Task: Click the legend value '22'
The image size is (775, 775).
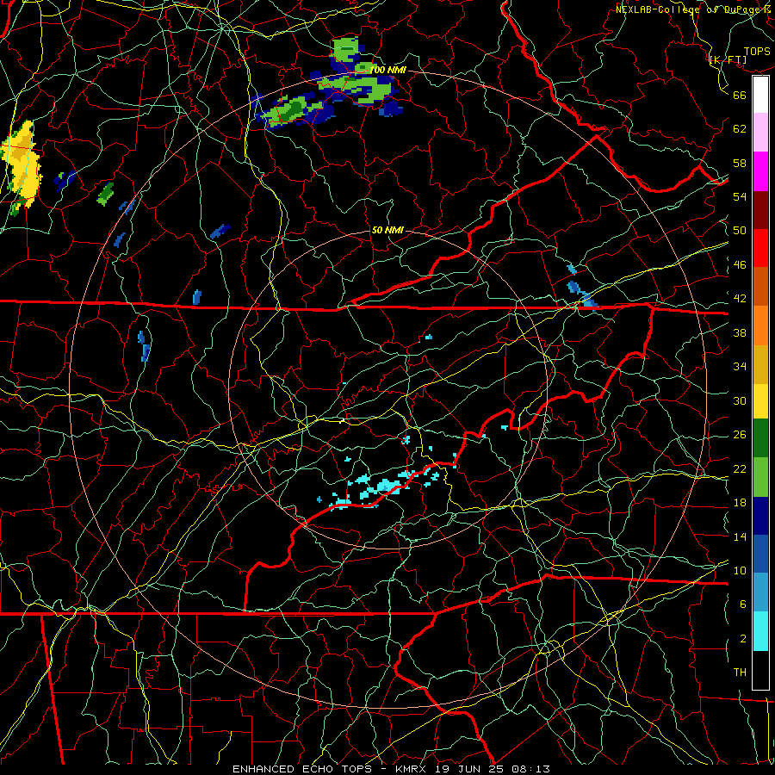Action: tap(740, 469)
